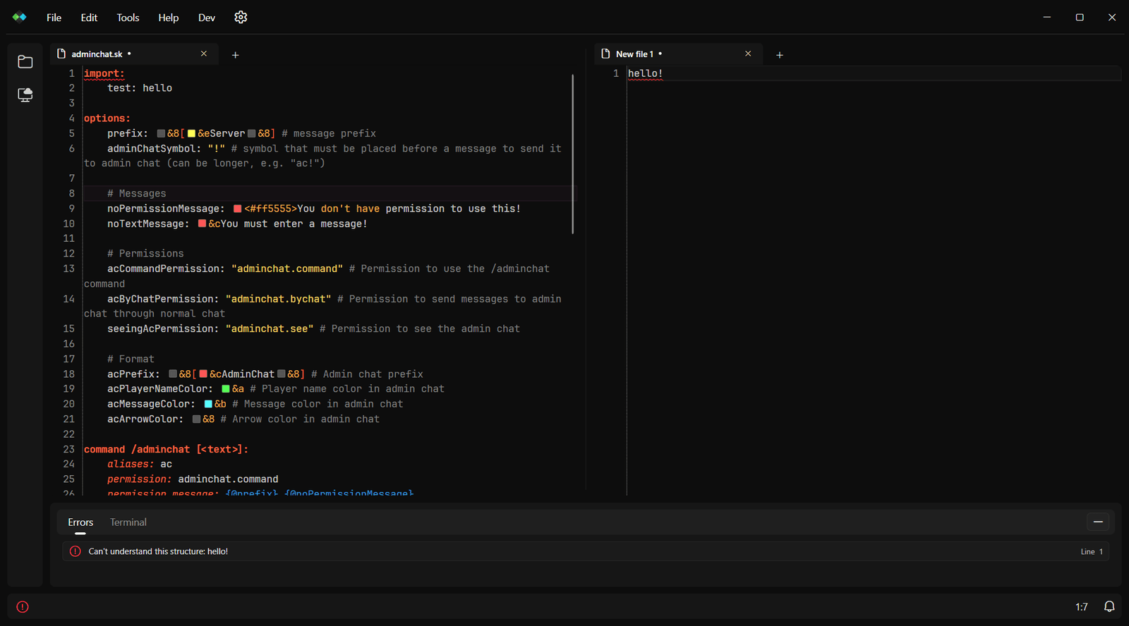
Task: Close the New file 1 tab
Action: point(748,54)
